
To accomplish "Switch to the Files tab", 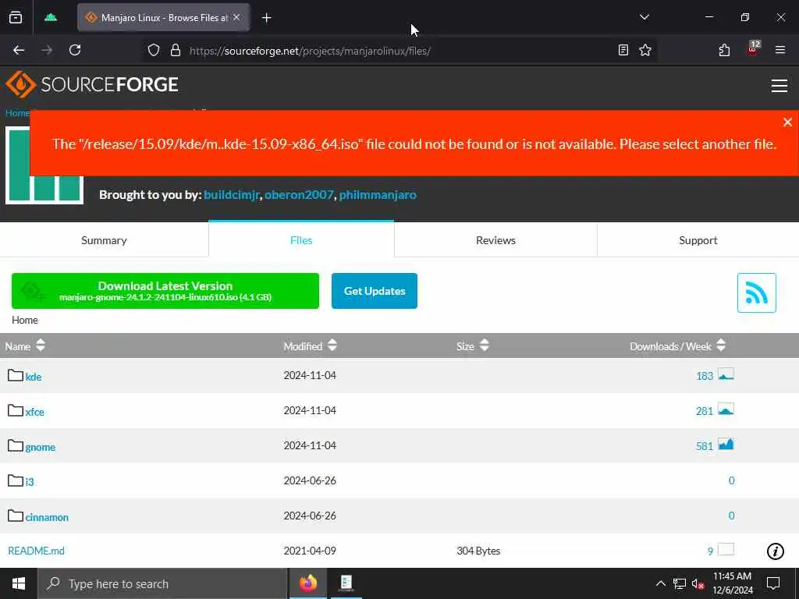I will (x=301, y=240).
